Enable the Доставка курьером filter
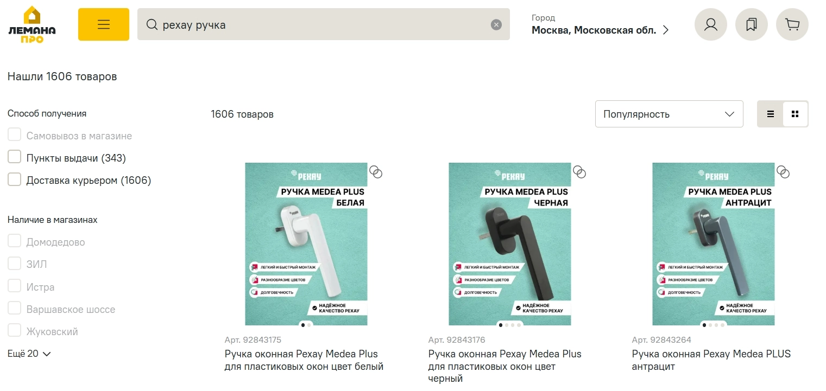Image resolution: width=826 pixels, height=391 pixels. tap(15, 180)
